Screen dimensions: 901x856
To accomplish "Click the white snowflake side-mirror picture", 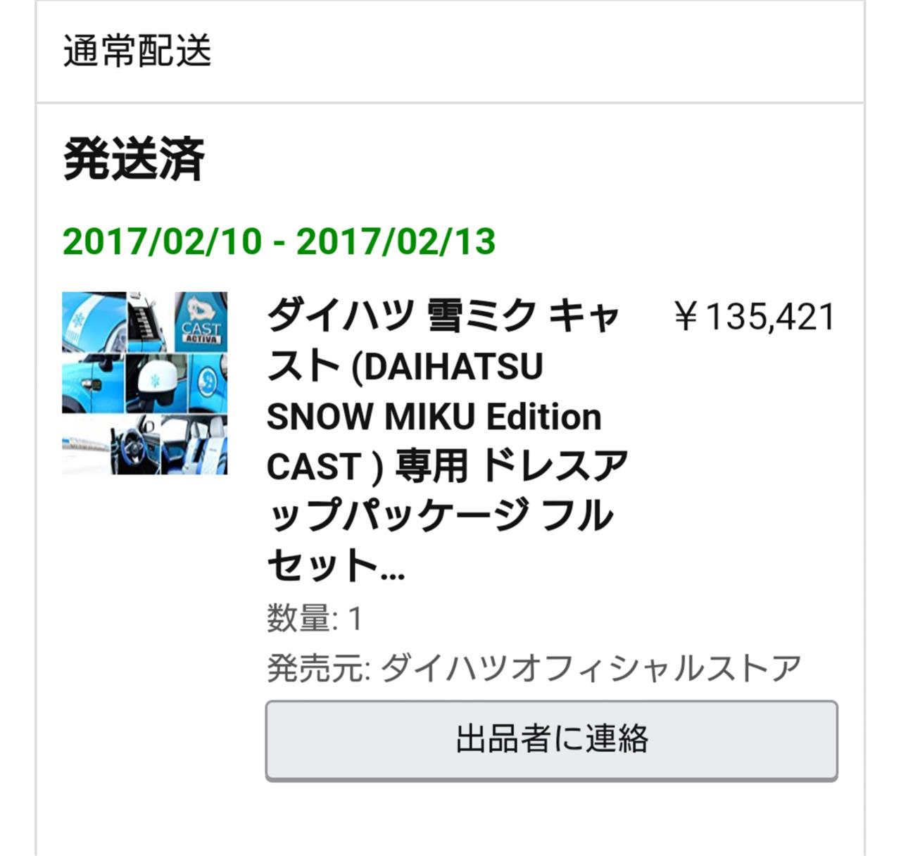I will pos(155,383).
